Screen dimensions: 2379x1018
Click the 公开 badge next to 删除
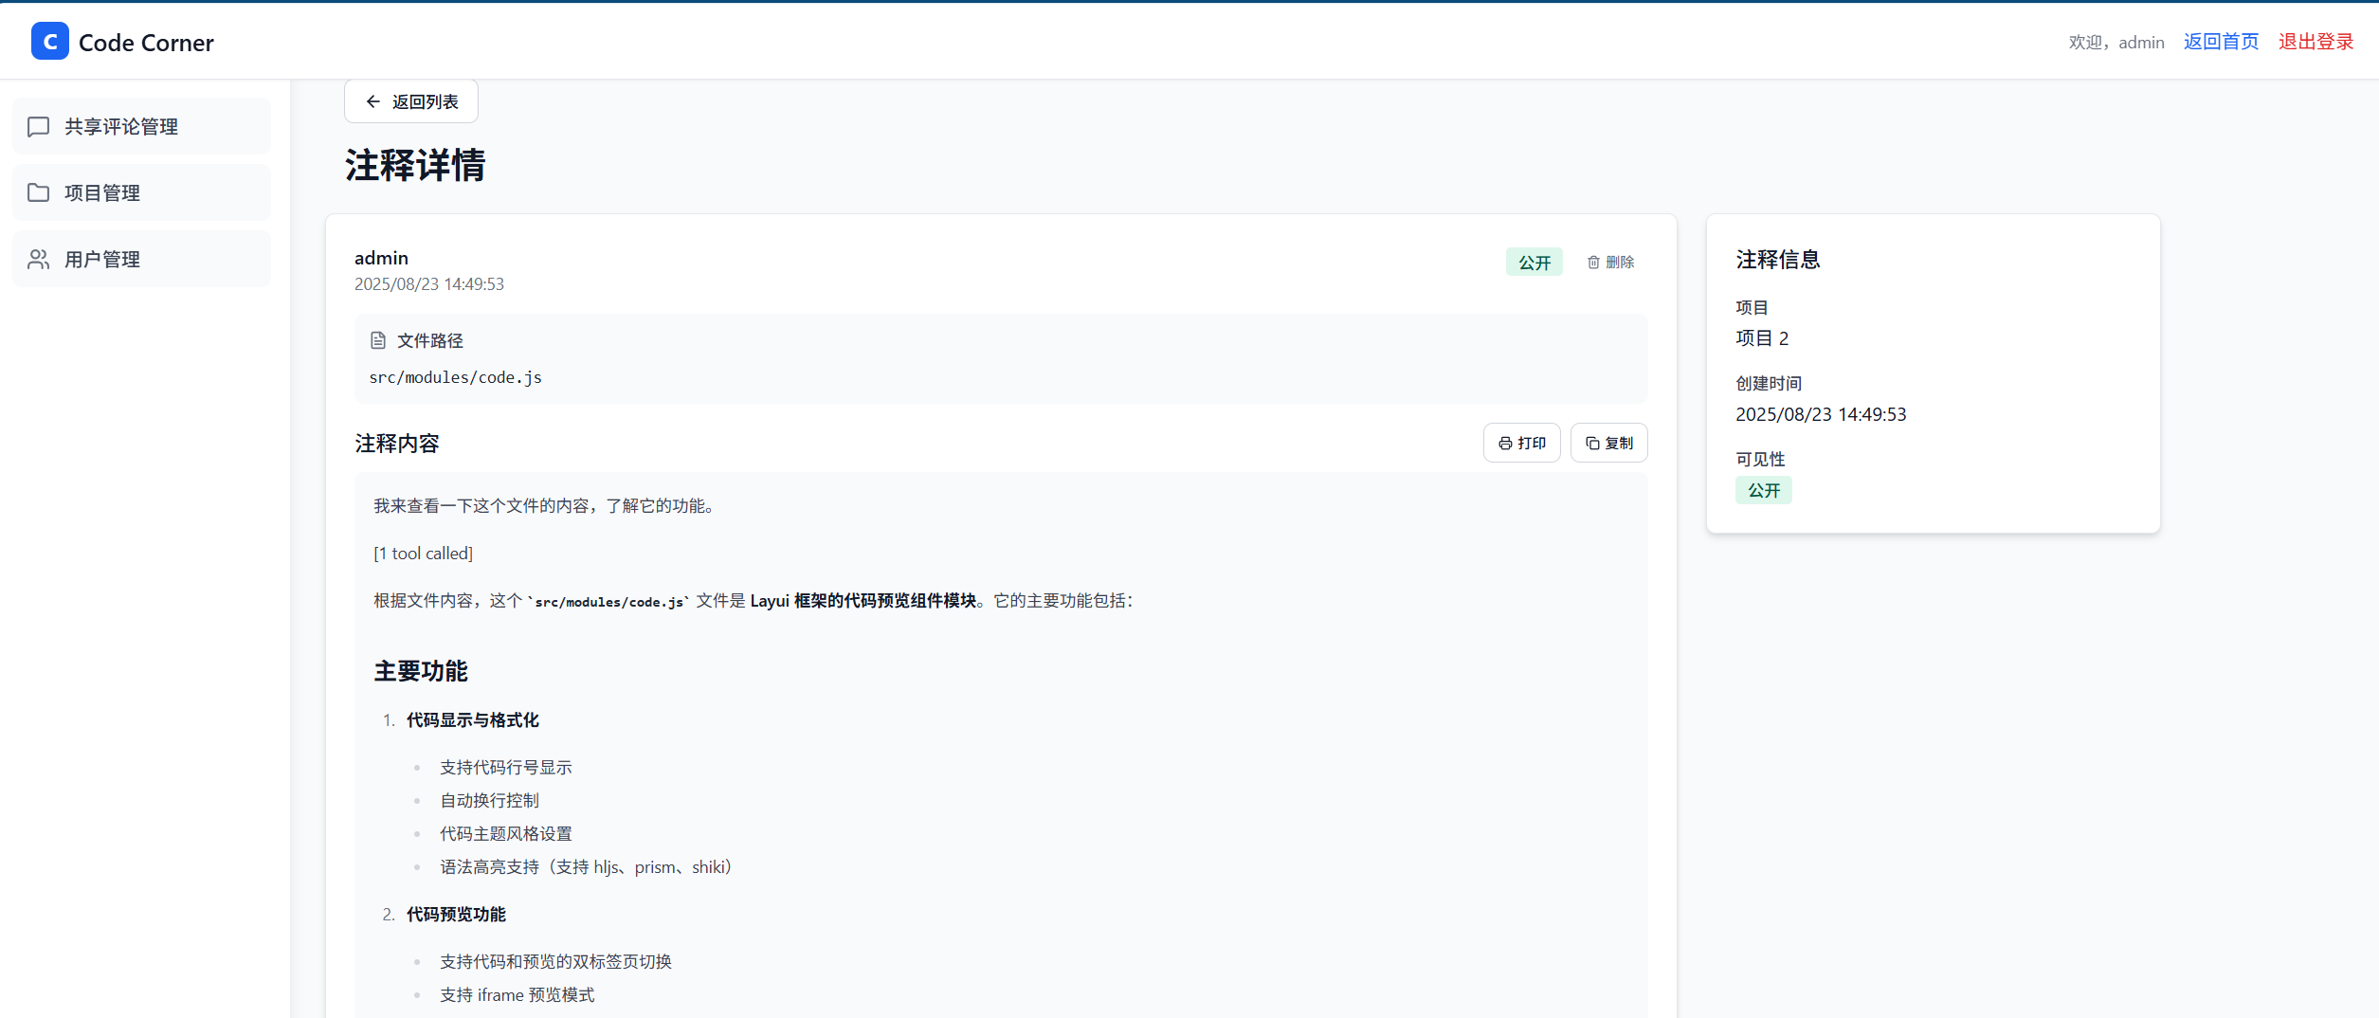point(1535,263)
